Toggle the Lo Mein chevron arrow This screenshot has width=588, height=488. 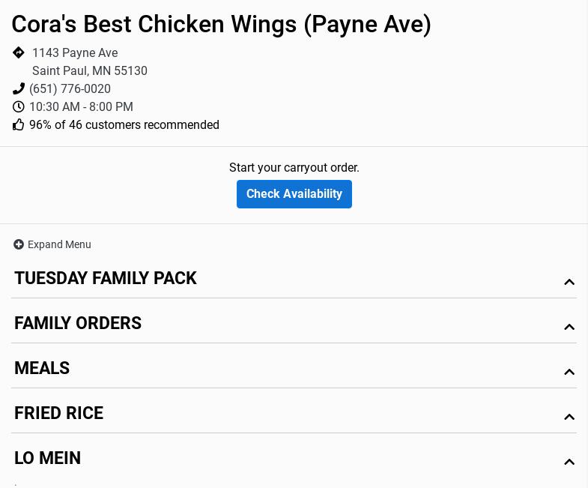(569, 462)
